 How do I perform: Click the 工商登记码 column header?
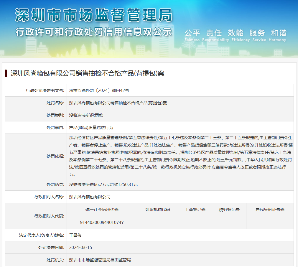[195, 210]
